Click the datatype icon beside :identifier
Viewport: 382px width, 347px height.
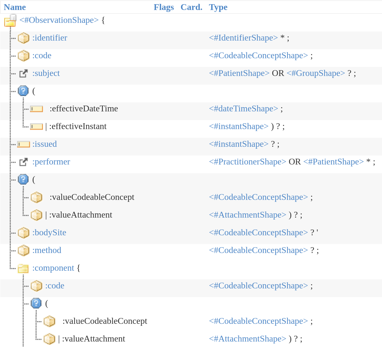[24, 38]
